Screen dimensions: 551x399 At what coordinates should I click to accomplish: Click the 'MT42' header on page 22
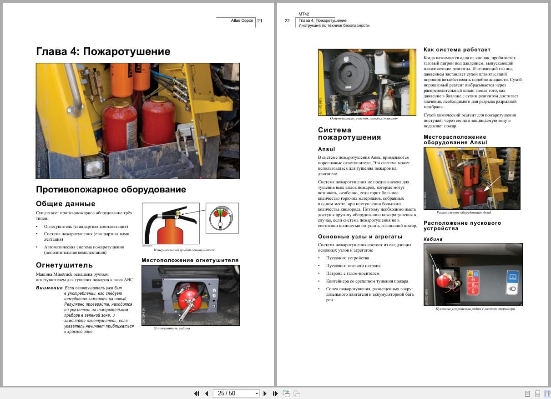[x=304, y=15]
